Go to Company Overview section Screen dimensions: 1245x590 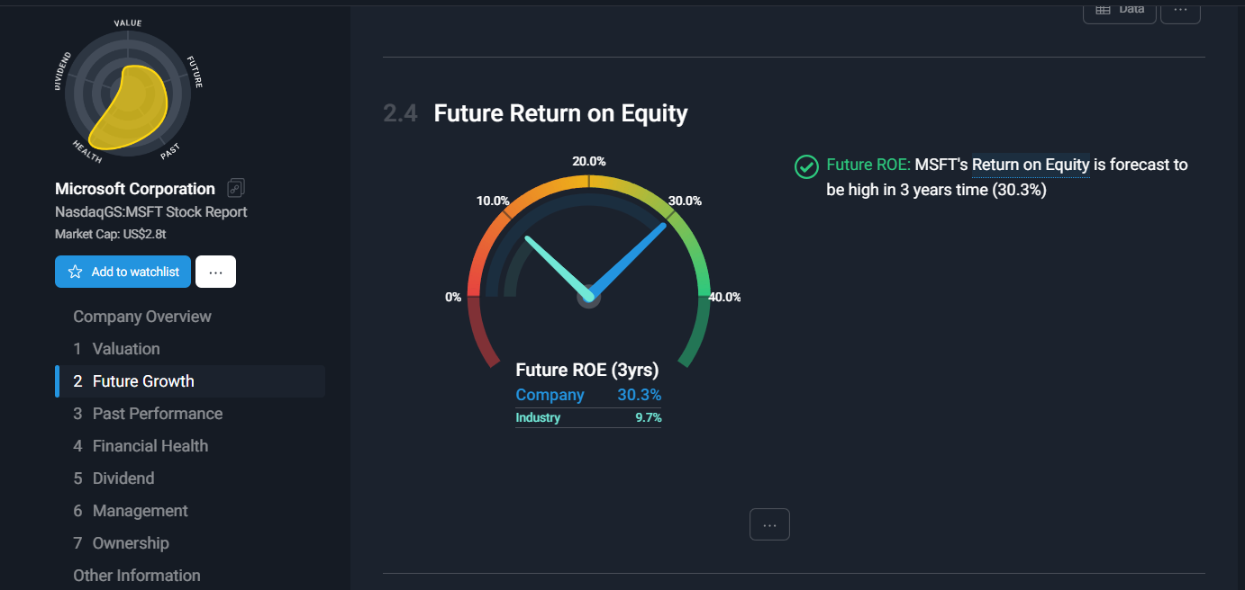click(x=142, y=317)
